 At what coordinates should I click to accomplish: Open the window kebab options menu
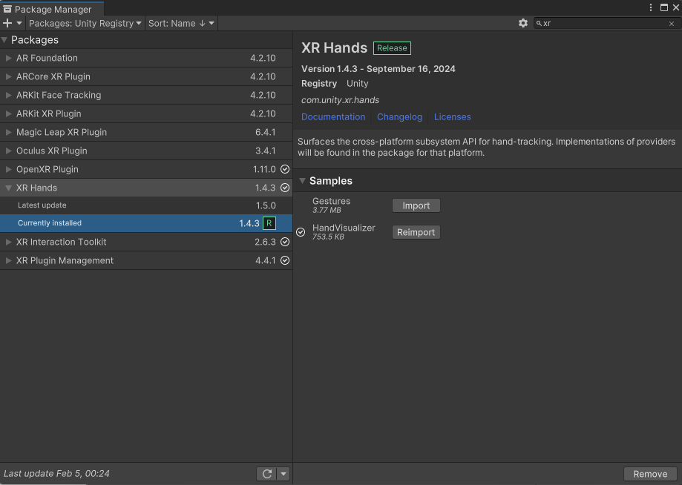[x=651, y=7]
